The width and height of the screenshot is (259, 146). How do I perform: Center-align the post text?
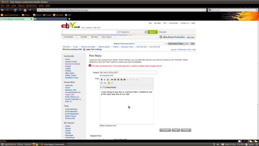coord(118,80)
